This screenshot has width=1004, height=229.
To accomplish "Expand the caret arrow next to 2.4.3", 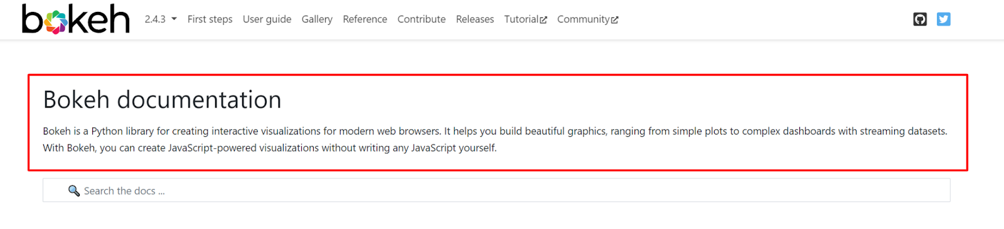I will 174,19.
